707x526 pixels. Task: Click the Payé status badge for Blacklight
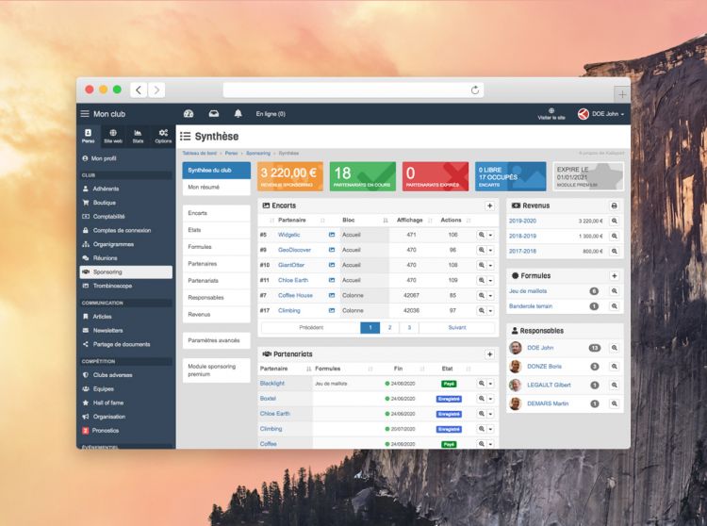[x=449, y=384]
